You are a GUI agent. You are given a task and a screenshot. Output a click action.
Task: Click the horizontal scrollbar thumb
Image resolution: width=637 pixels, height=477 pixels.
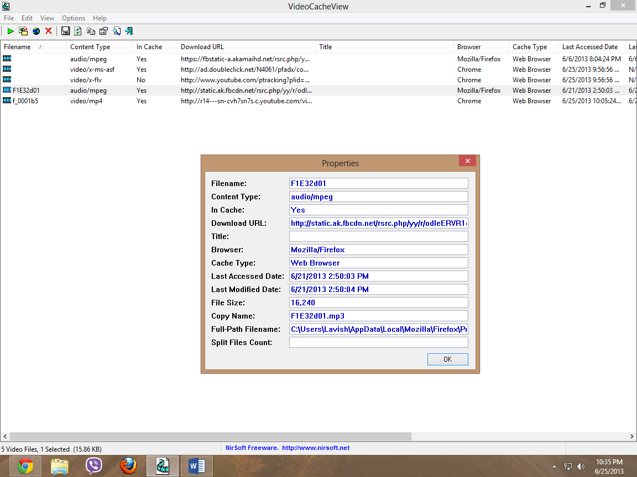tap(211, 437)
